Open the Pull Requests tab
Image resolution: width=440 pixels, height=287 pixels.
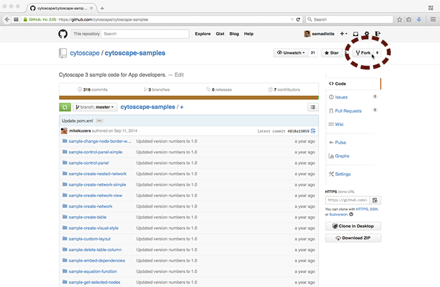click(x=348, y=111)
